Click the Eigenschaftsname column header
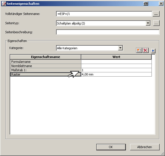This screenshot has height=156, width=165. (x=45, y=57)
